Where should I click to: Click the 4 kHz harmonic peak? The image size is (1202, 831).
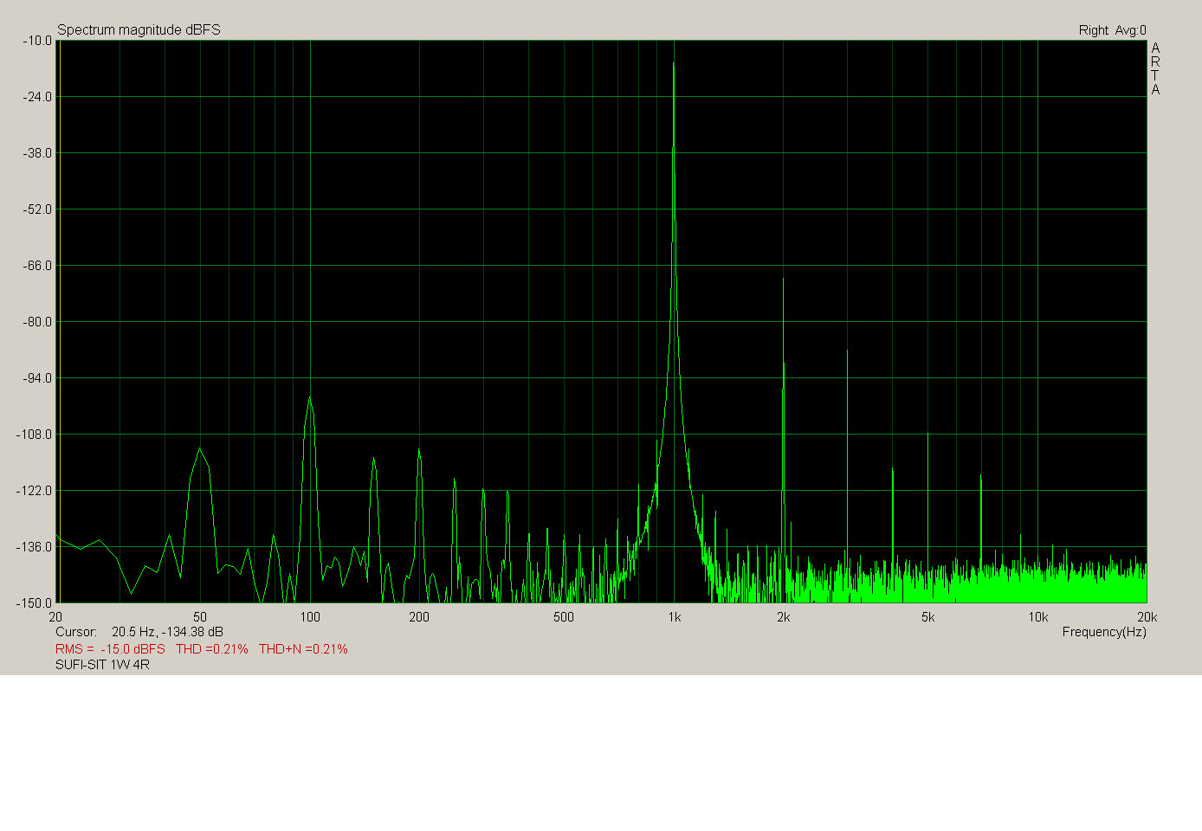tap(892, 469)
